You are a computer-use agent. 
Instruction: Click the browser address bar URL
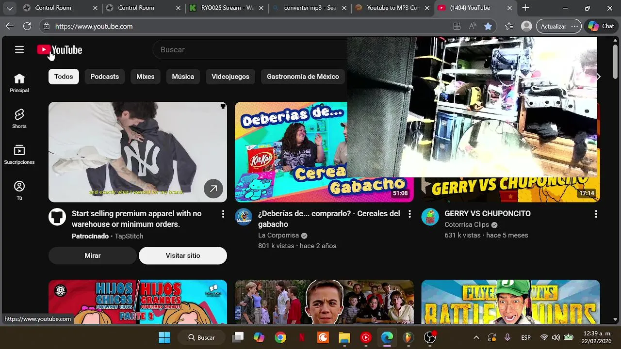click(94, 26)
